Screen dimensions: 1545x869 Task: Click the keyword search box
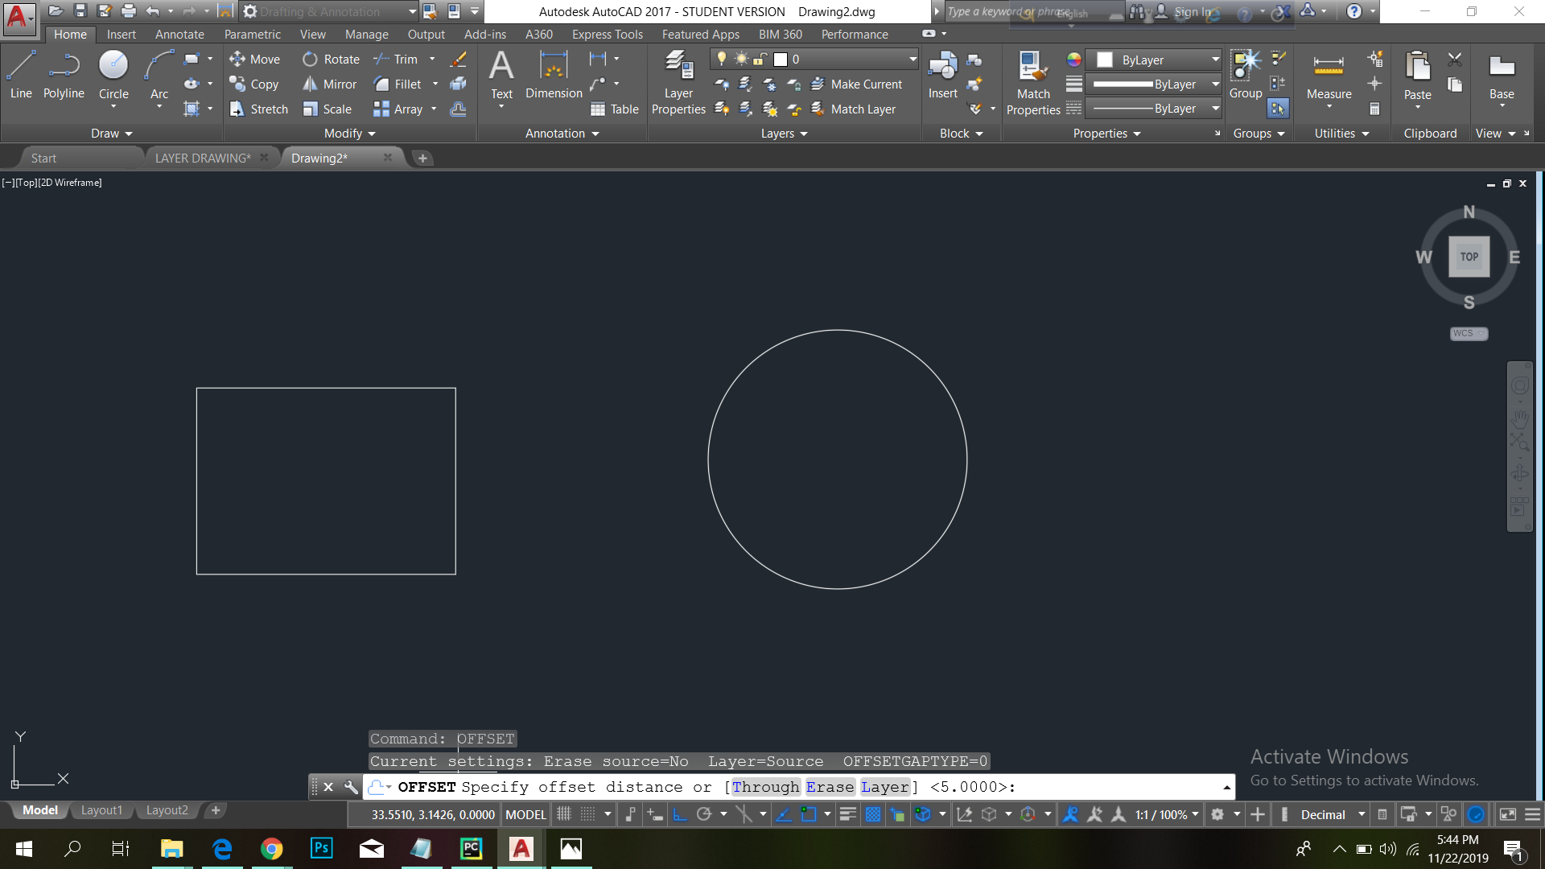(x=1034, y=11)
